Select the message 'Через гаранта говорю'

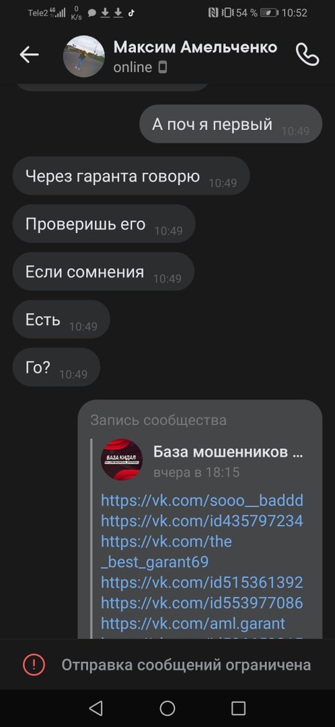point(131,176)
